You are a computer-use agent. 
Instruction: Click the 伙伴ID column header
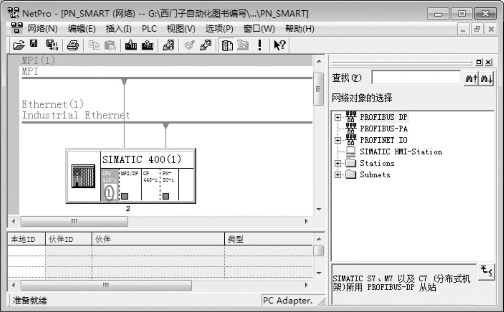tap(68, 239)
